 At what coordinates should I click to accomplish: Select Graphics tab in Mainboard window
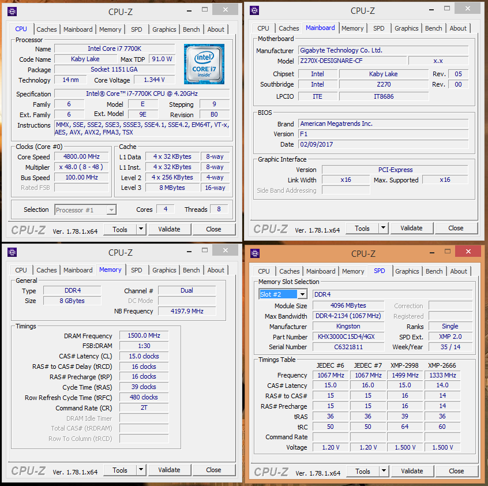[406, 28]
